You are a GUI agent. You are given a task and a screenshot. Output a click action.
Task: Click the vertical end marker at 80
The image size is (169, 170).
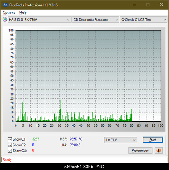[x=132, y=76]
